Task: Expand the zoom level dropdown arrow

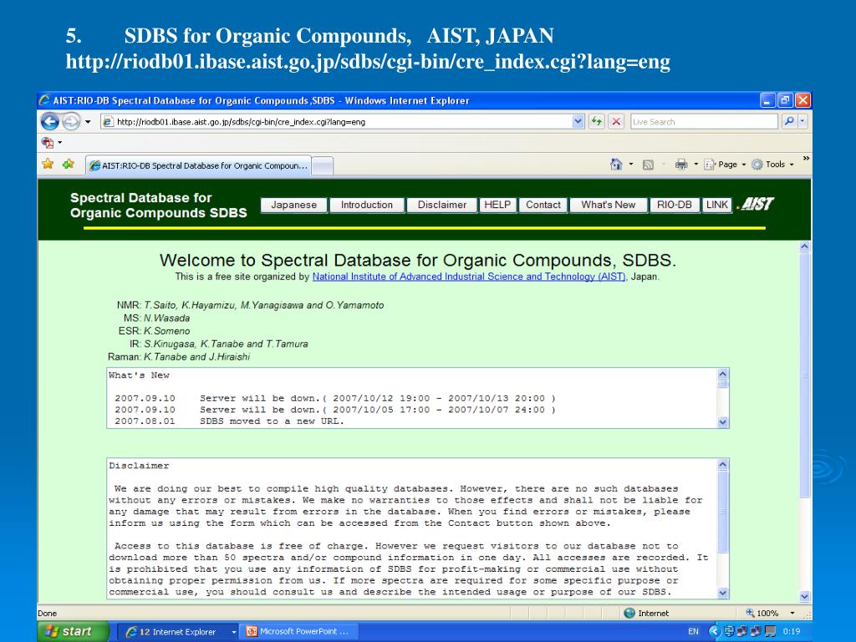Action: coord(792,613)
